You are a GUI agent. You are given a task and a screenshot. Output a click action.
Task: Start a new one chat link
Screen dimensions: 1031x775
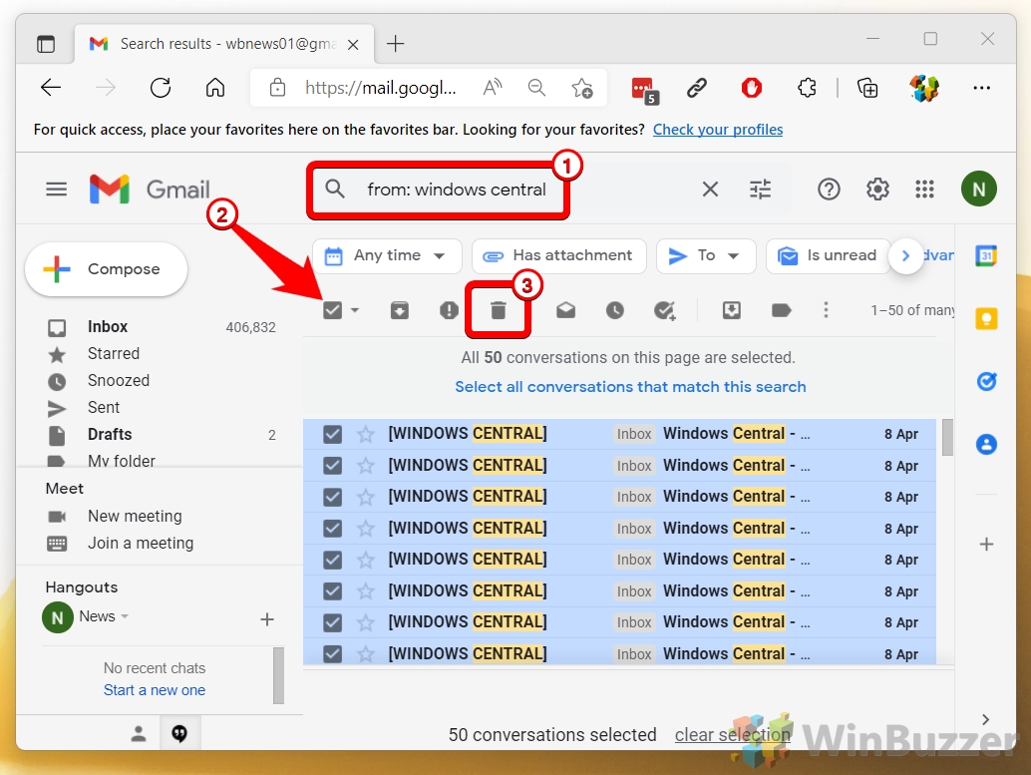(155, 690)
